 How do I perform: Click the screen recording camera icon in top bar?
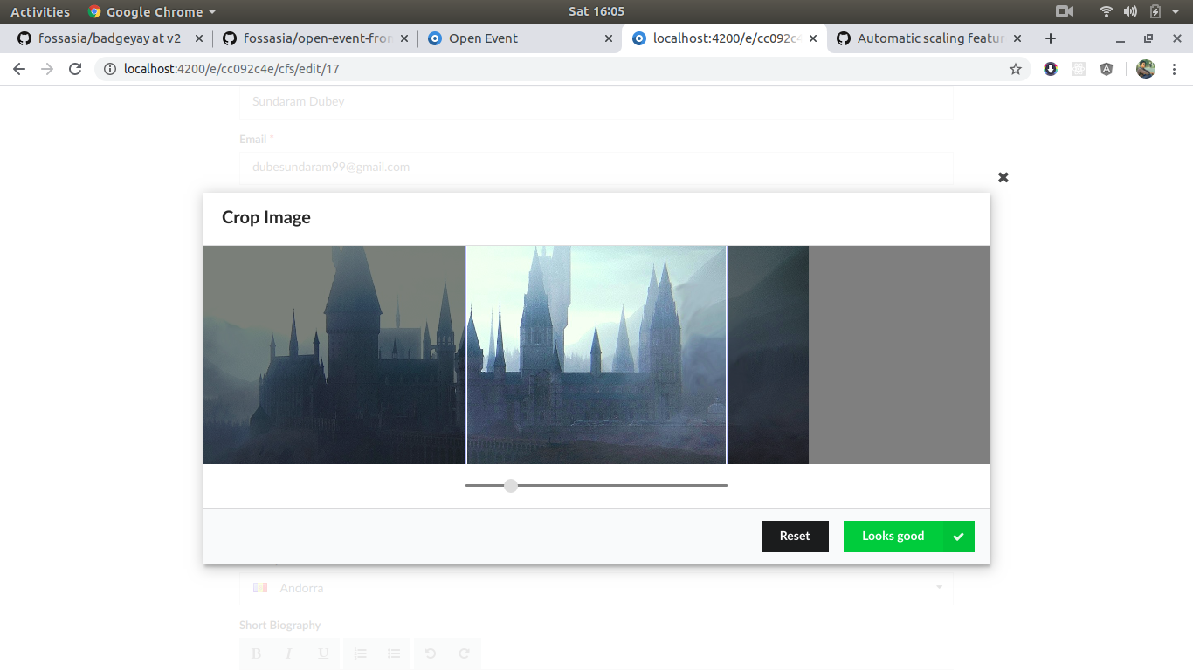[1065, 11]
